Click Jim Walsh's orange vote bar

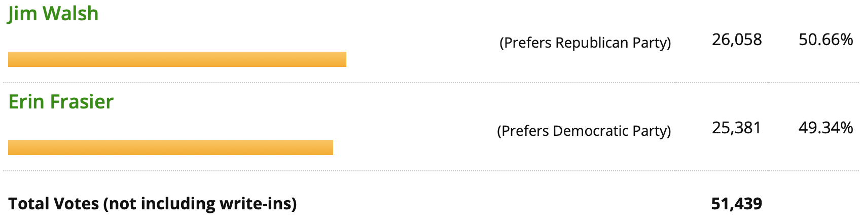point(177,59)
